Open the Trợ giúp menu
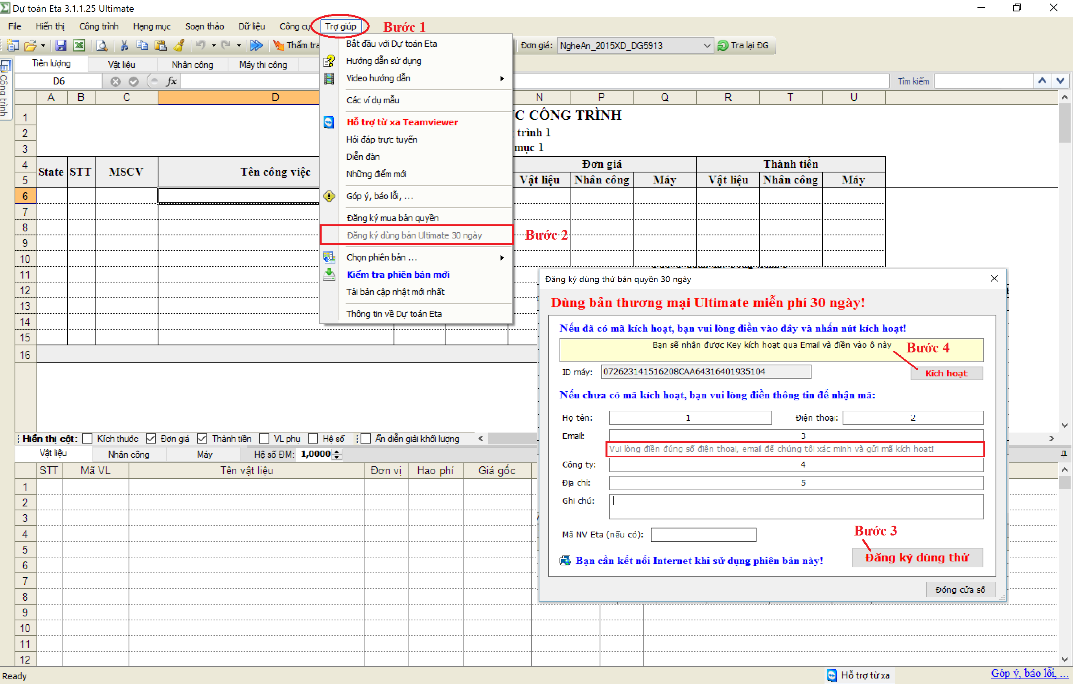Screen dimensions: 1073x684 tap(340, 26)
